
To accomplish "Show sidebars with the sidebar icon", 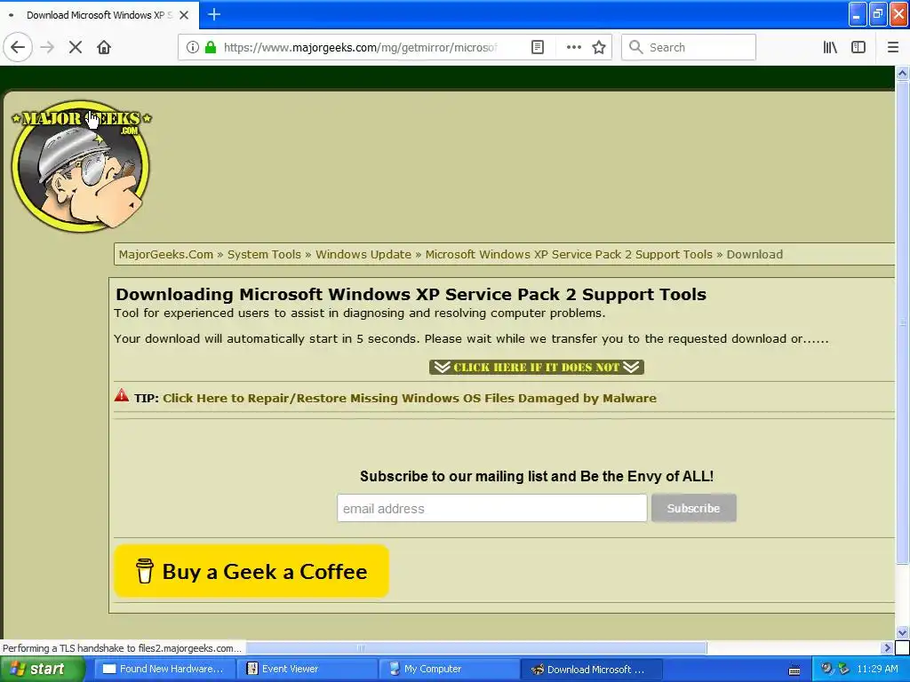I will pyautogui.click(x=858, y=48).
